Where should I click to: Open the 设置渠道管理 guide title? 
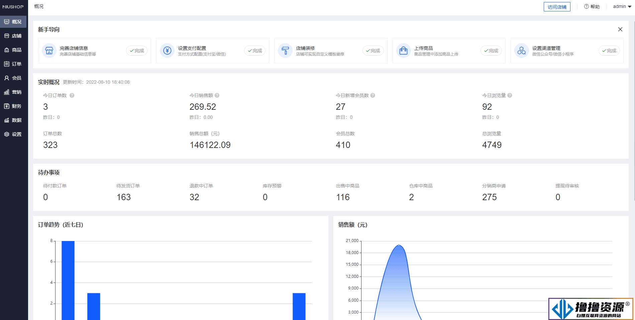546,48
